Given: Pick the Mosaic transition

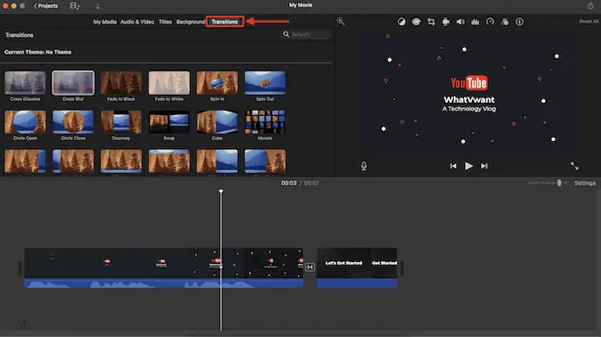Looking at the screenshot, I should pyautogui.click(x=265, y=122).
